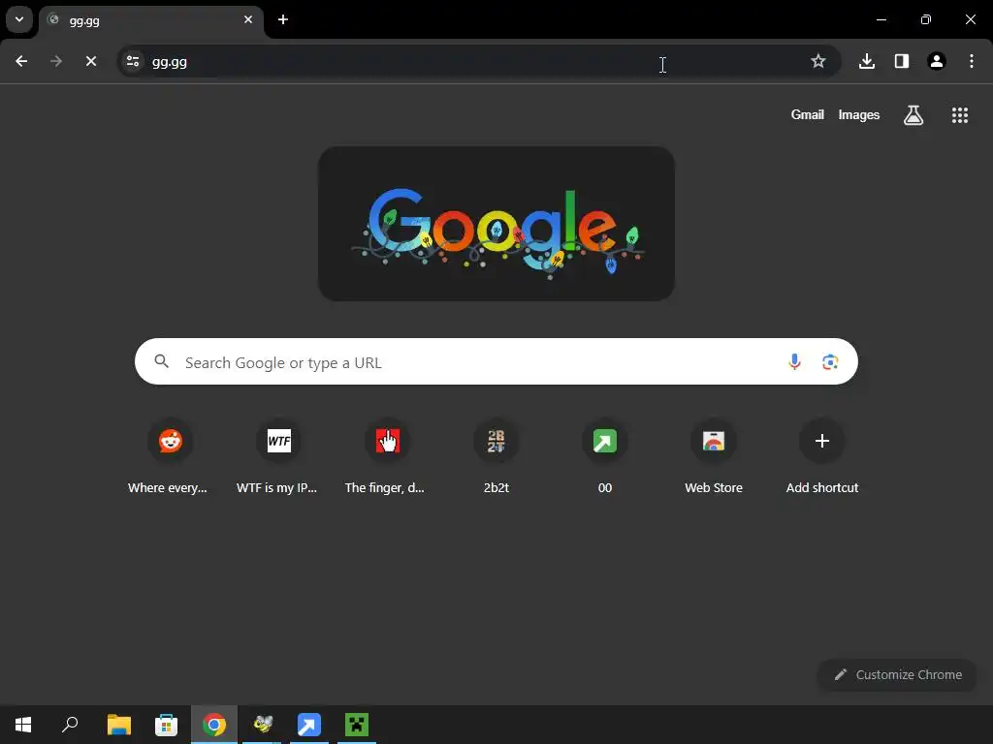
Task: Search by image with Google Lens icon
Action: (x=830, y=362)
